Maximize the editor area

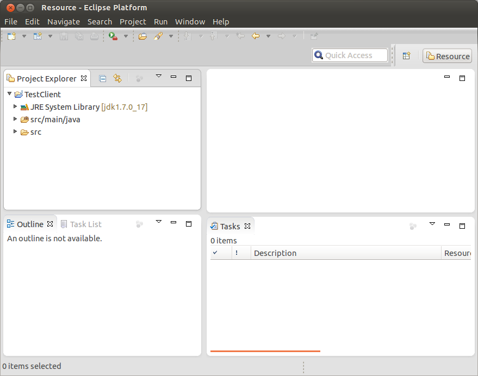click(462, 78)
